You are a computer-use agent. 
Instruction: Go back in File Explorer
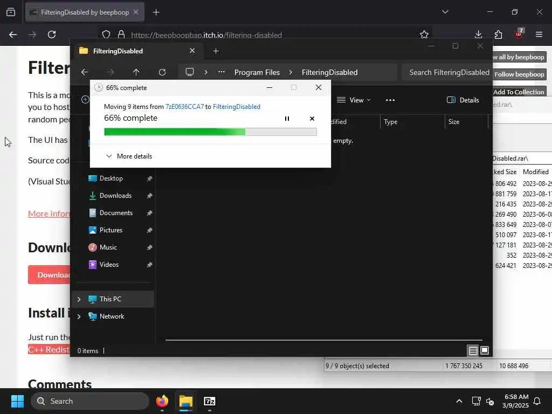click(x=85, y=72)
